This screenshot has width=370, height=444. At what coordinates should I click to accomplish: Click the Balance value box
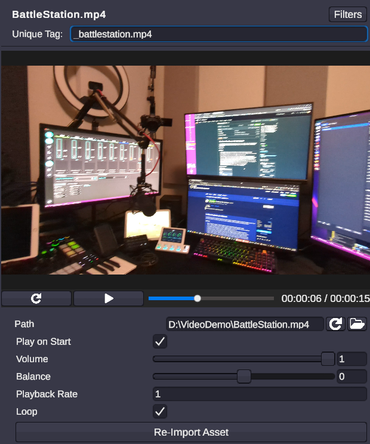(351, 377)
